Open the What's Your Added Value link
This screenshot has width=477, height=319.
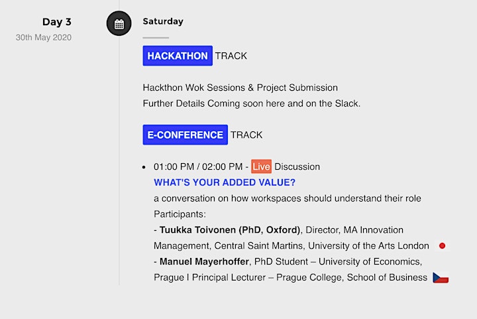coord(225,182)
